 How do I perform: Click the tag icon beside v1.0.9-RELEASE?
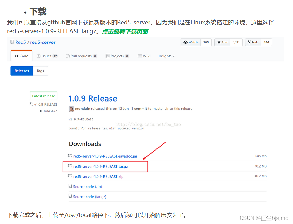click(31, 104)
